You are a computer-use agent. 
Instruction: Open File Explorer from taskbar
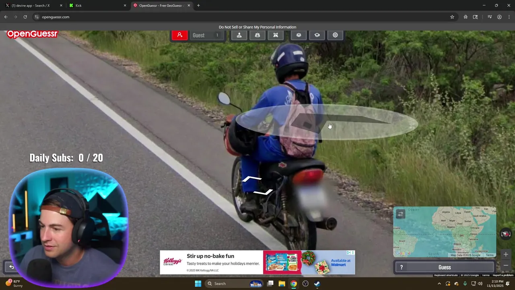click(282, 284)
